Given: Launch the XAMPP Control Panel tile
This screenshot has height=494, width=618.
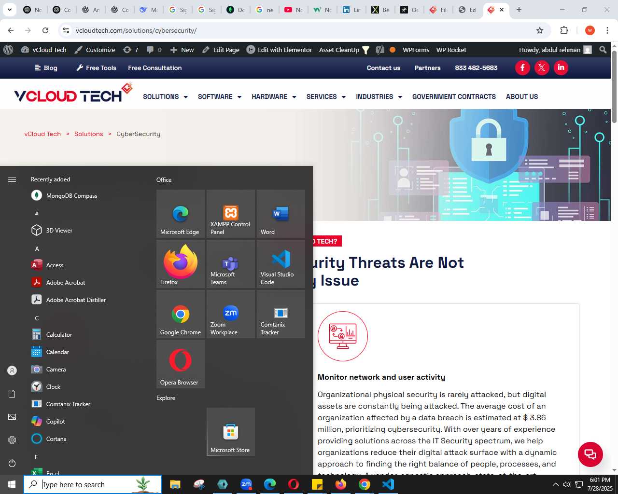Looking at the screenshot, I should click(231, 214).
